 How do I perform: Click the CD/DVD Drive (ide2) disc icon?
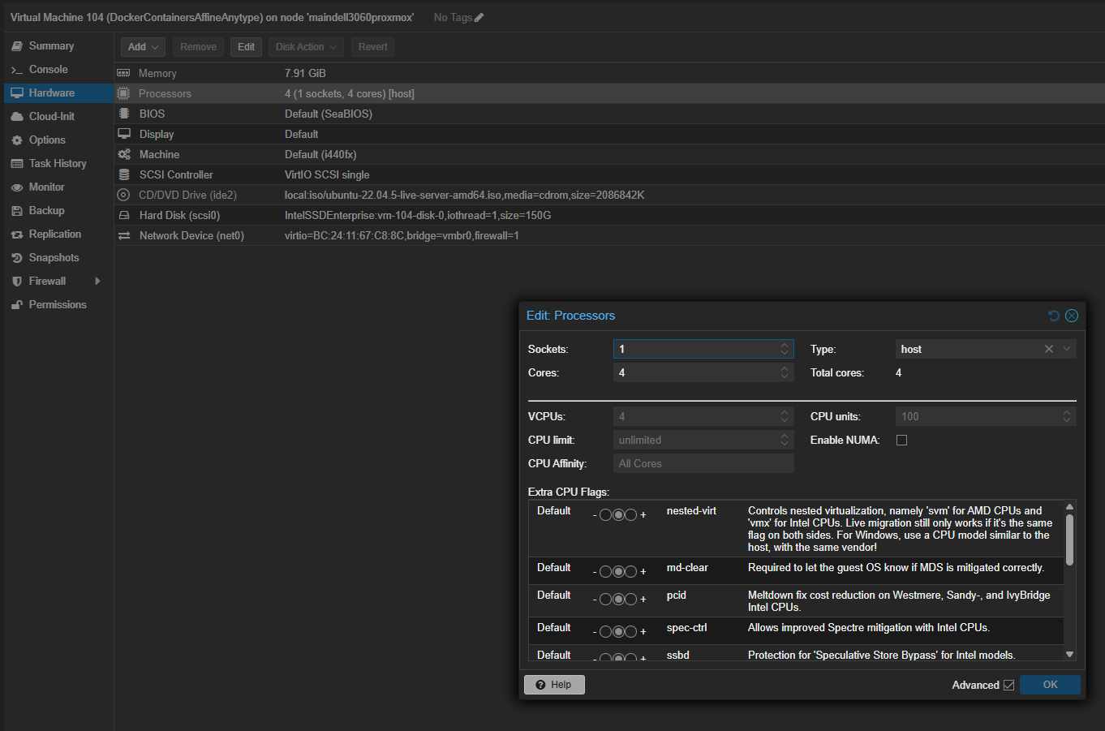tap(124, 196)
